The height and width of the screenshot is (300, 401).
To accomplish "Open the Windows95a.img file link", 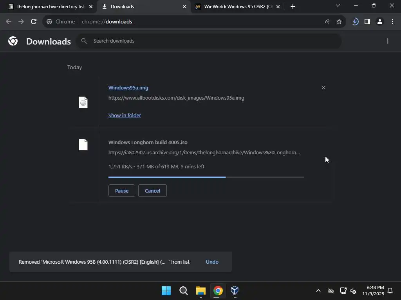I will coord(128,87).
